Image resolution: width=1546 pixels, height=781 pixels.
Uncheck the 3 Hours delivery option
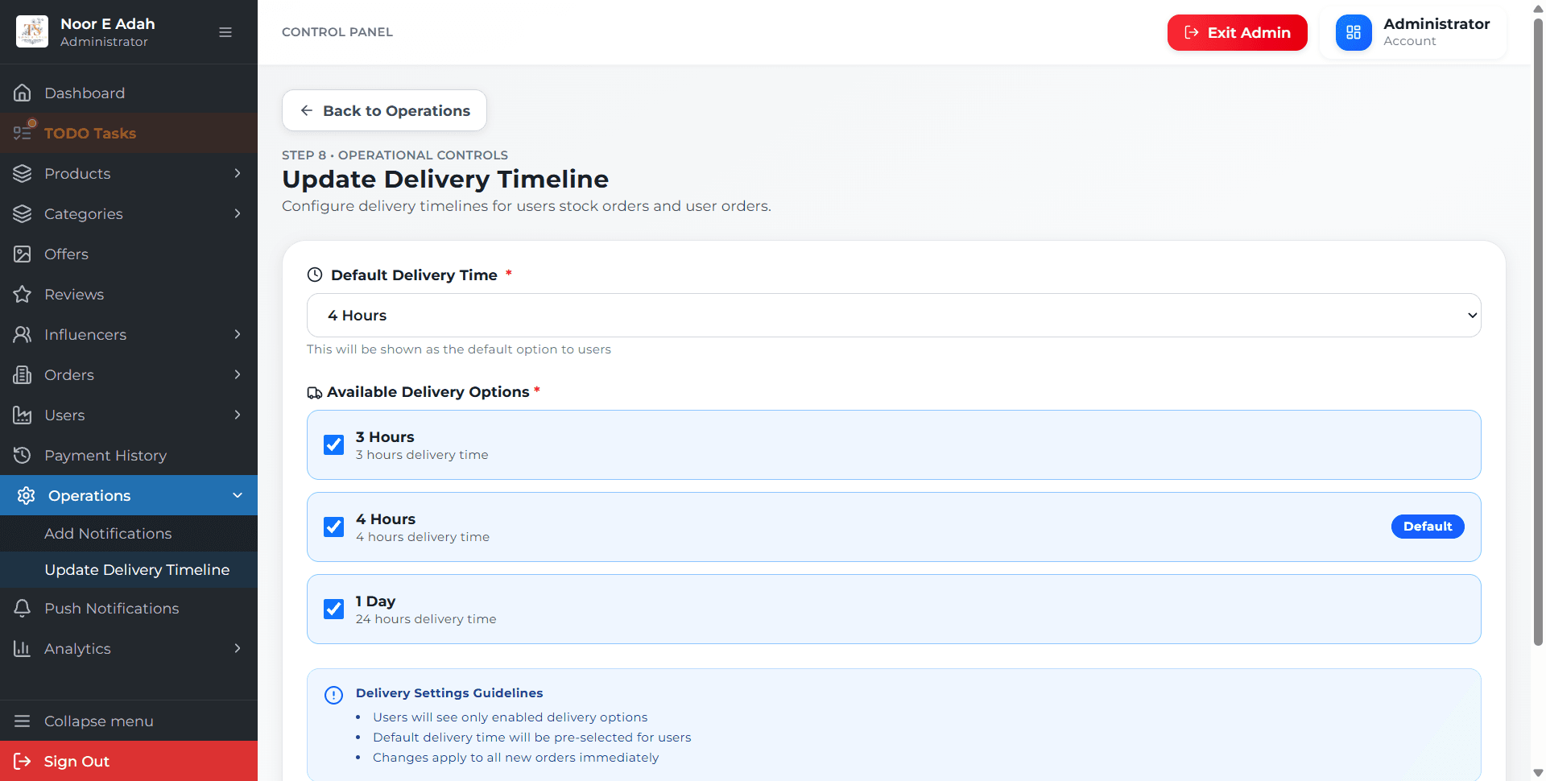click(333, 444)
